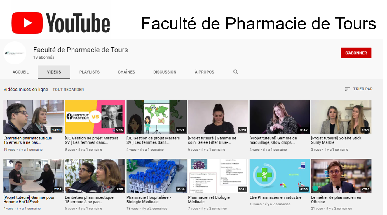Click the 19 vues L'entretien pharmaceutique title
Image resolution: width=387 pixels, height=215 pixels.
point(28,140)
